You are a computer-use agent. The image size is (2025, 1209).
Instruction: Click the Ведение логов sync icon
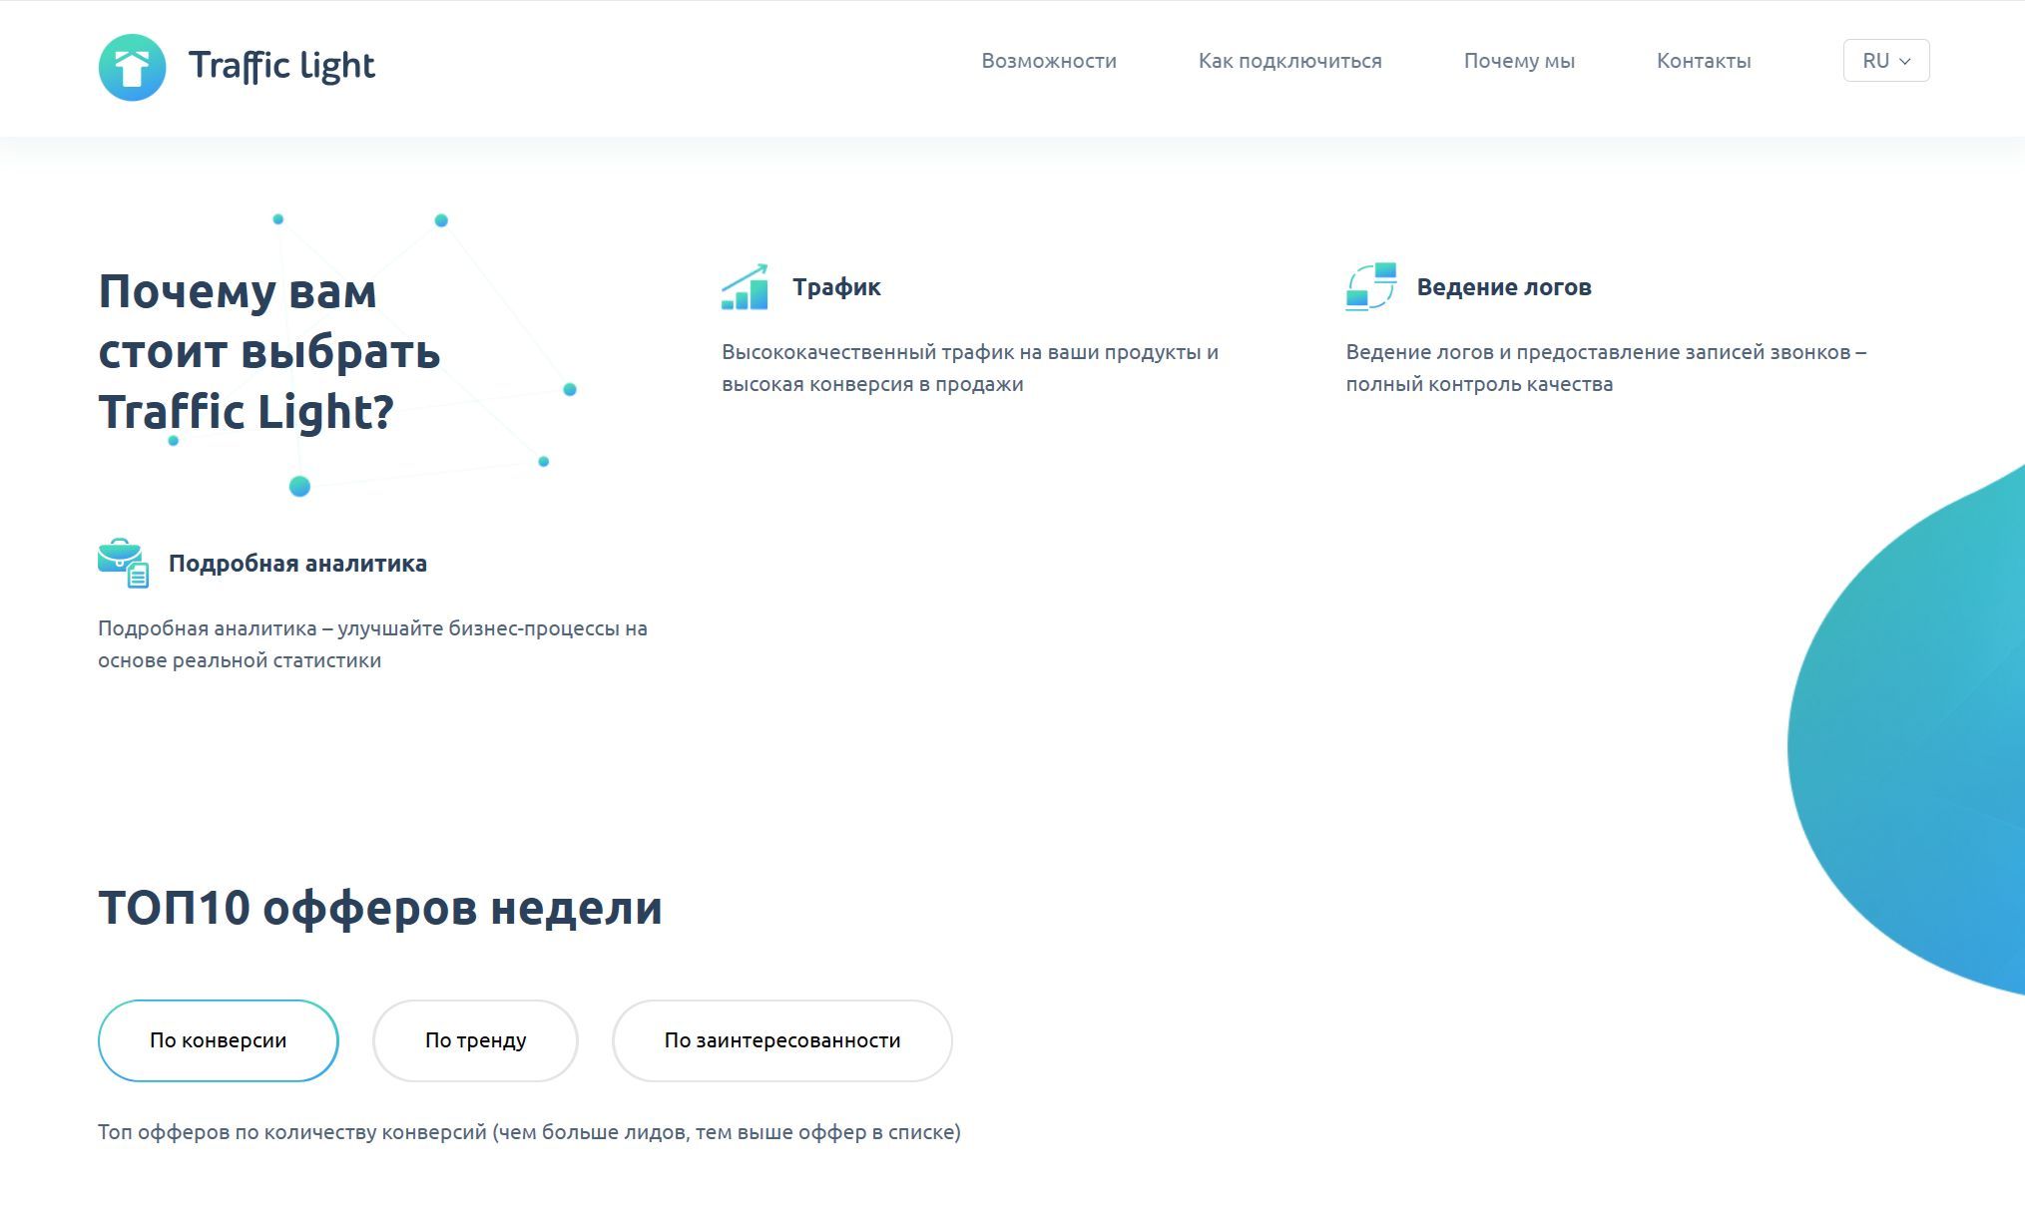1370,287
